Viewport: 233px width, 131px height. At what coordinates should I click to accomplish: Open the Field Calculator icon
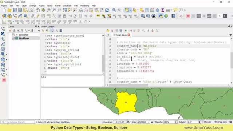[x=152, y=10]
